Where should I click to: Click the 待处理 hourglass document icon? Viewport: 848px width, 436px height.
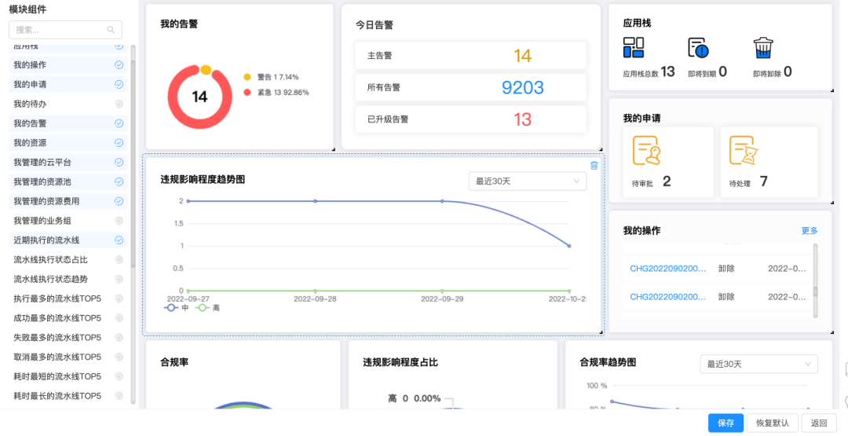click(x=743, y=150)
